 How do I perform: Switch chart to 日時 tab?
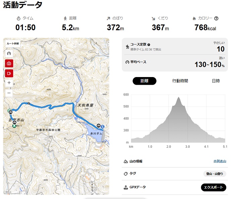216,81
